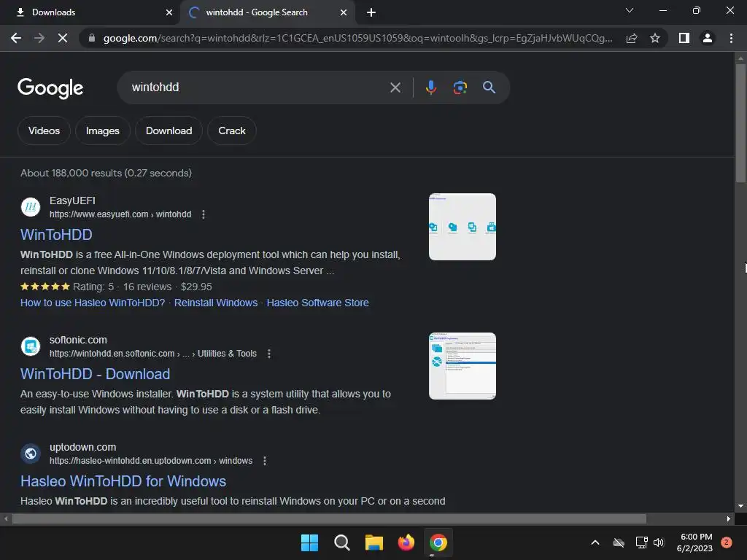
Task: Stop loading the page
Action: 63,38
